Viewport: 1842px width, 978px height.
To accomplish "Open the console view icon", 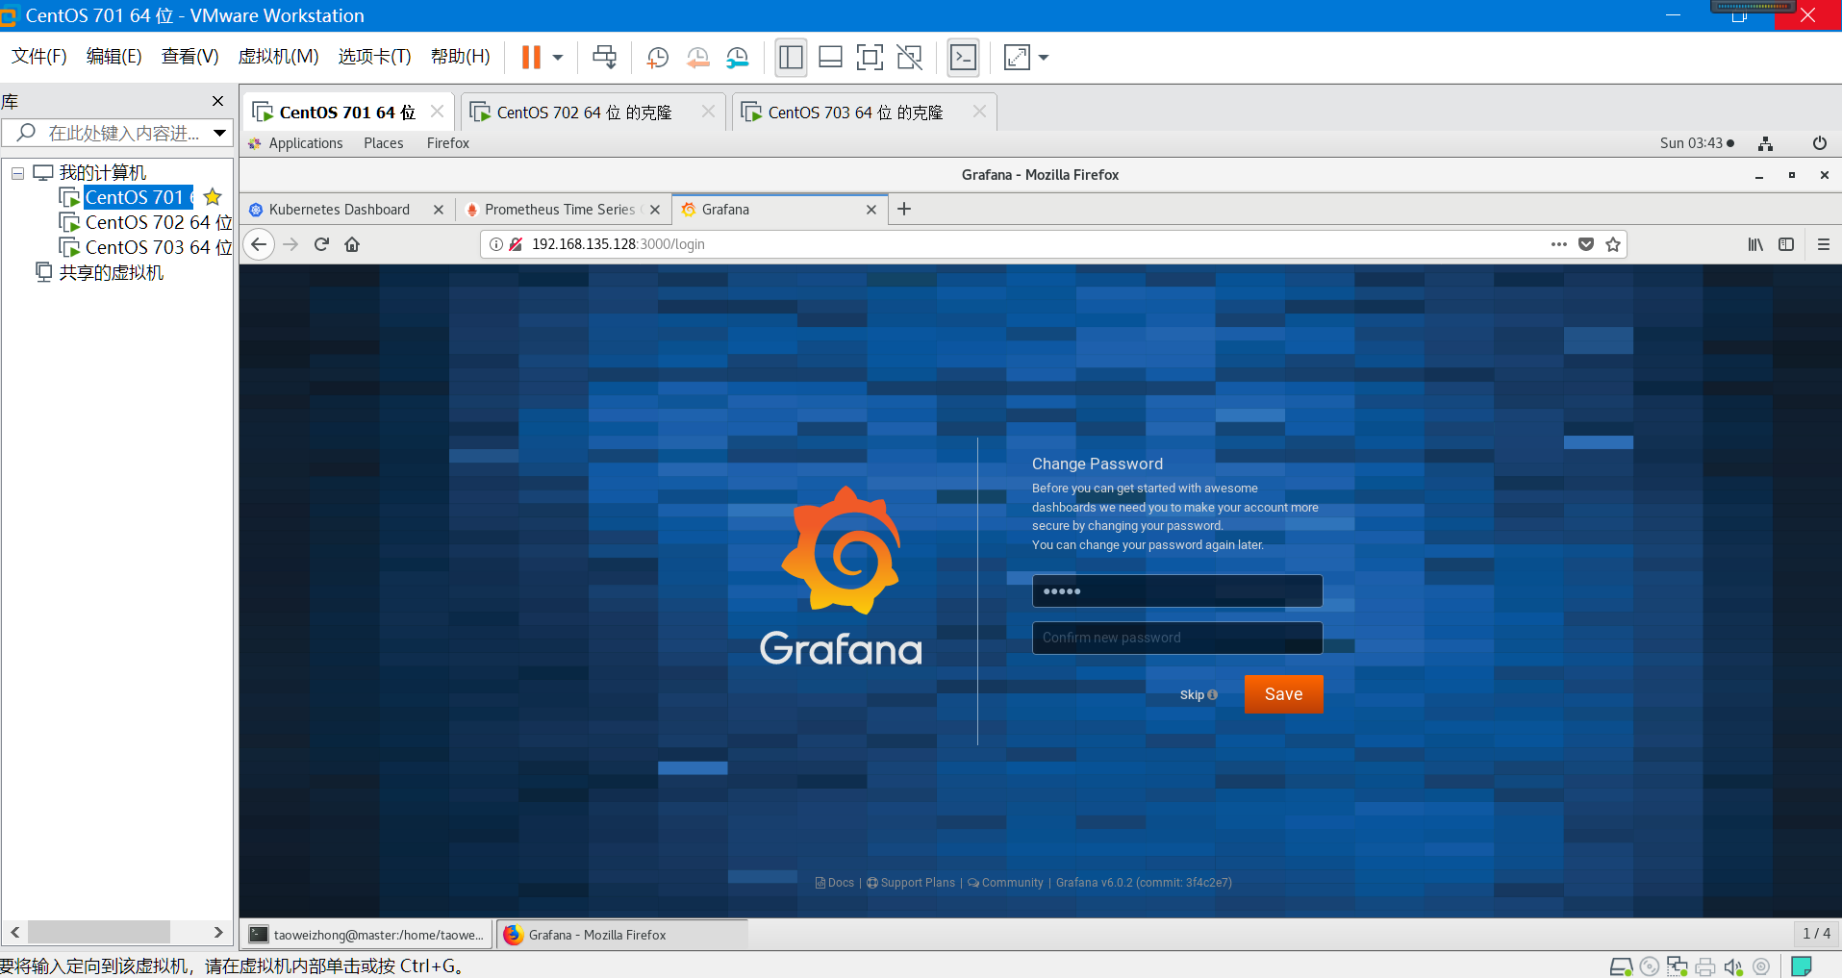I will point(963,58).
